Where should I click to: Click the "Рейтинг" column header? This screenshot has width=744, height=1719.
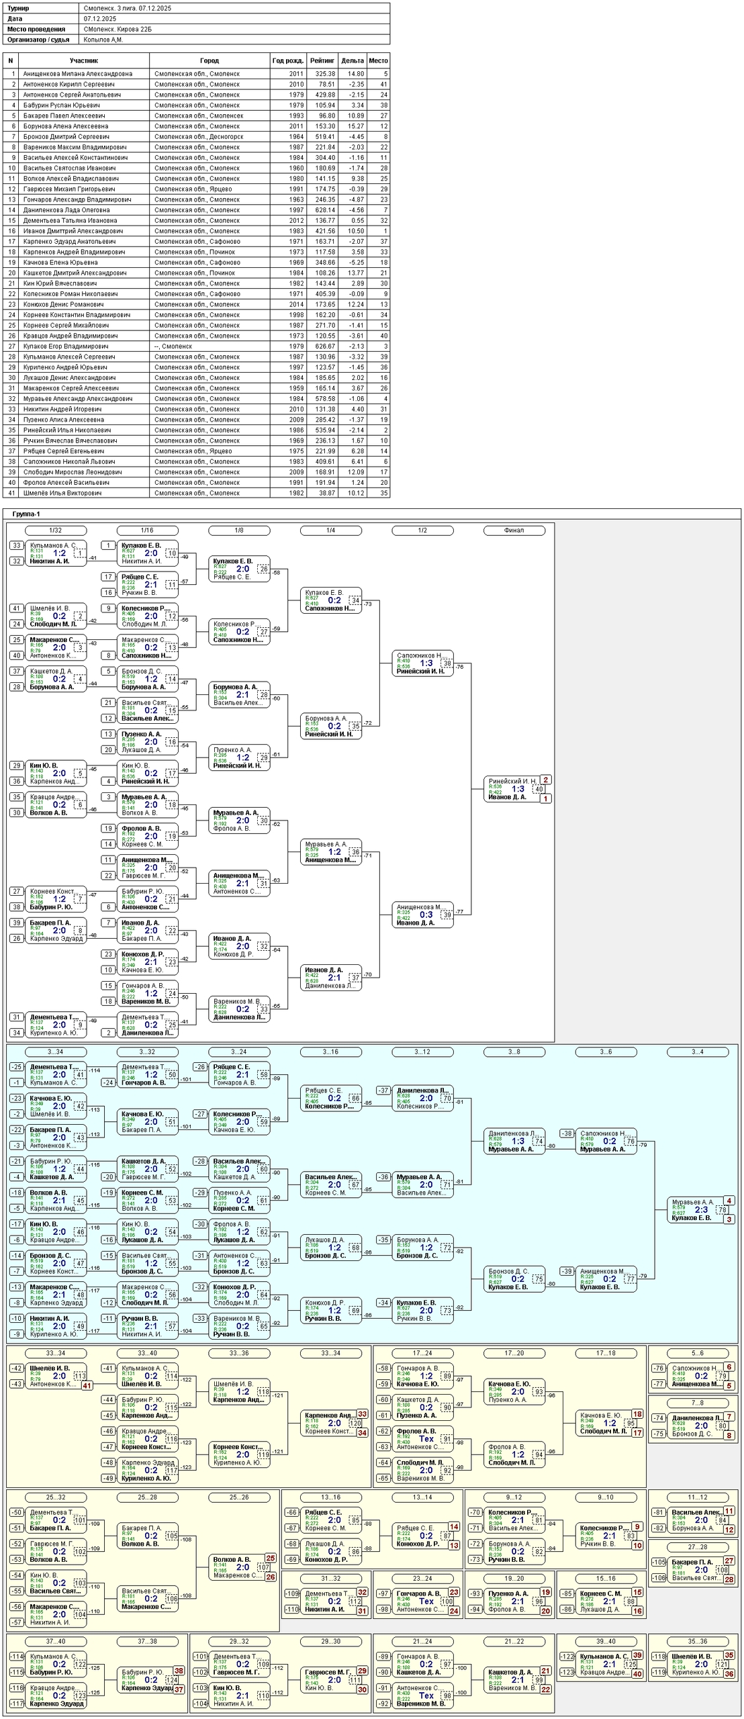point(322,60)
